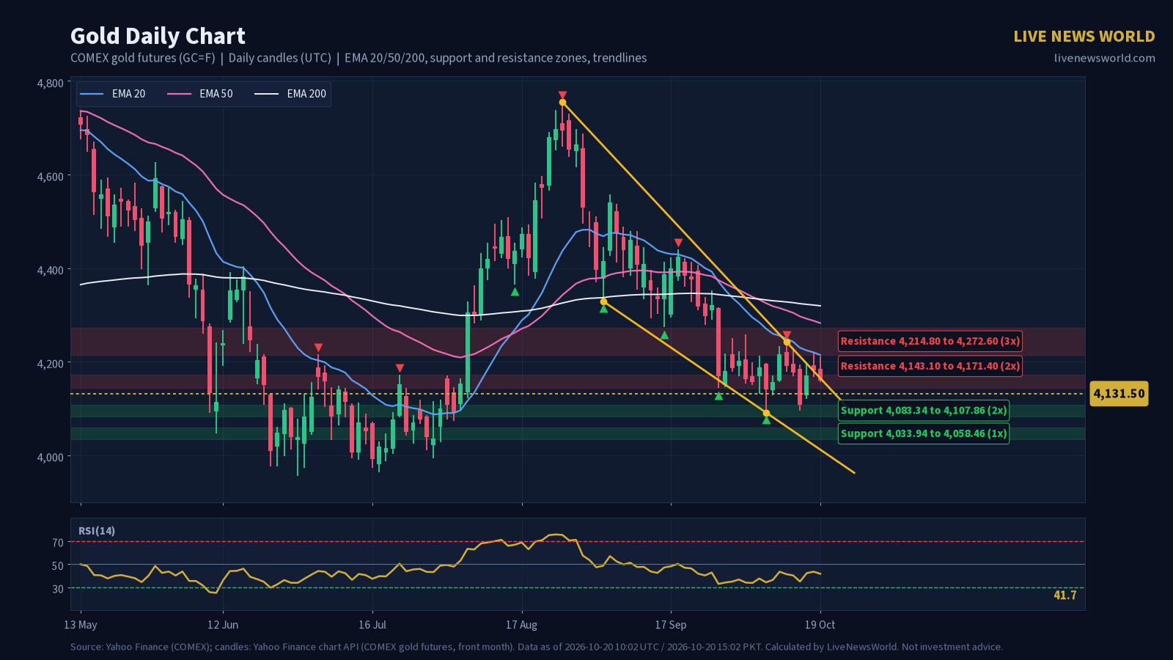Click the current price tag 4,131.50

1119,394
